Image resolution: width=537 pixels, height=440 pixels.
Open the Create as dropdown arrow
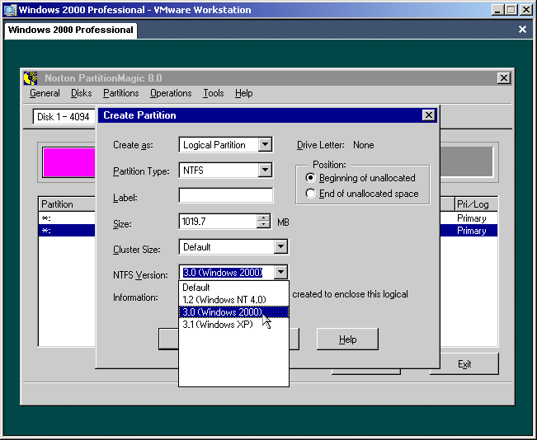point(265,144)
